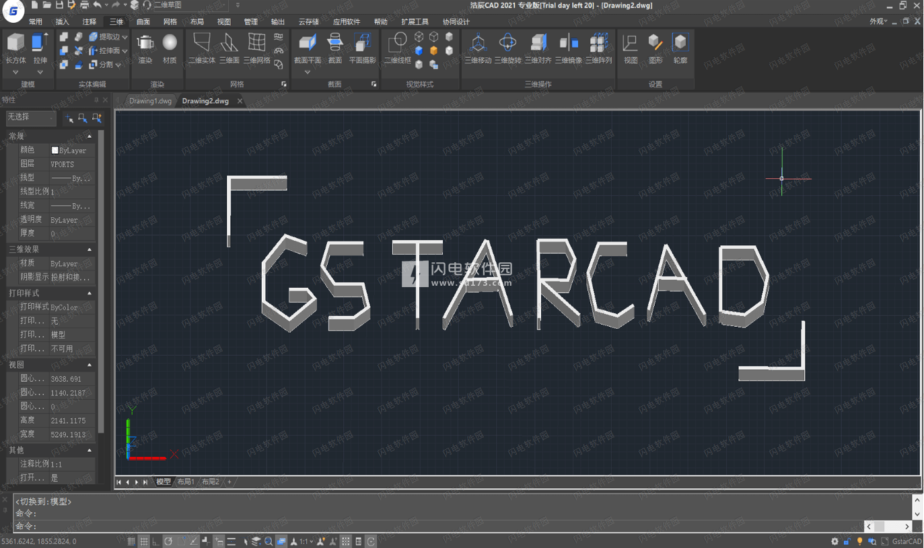Open the 截面 panel dialog launcher
The width and height of the screenshot is (924, 548).
coord(374,85)
